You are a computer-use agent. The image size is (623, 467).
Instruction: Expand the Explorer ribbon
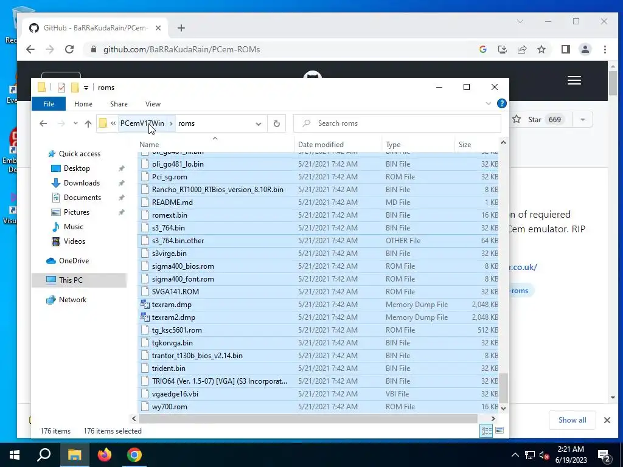489,103
